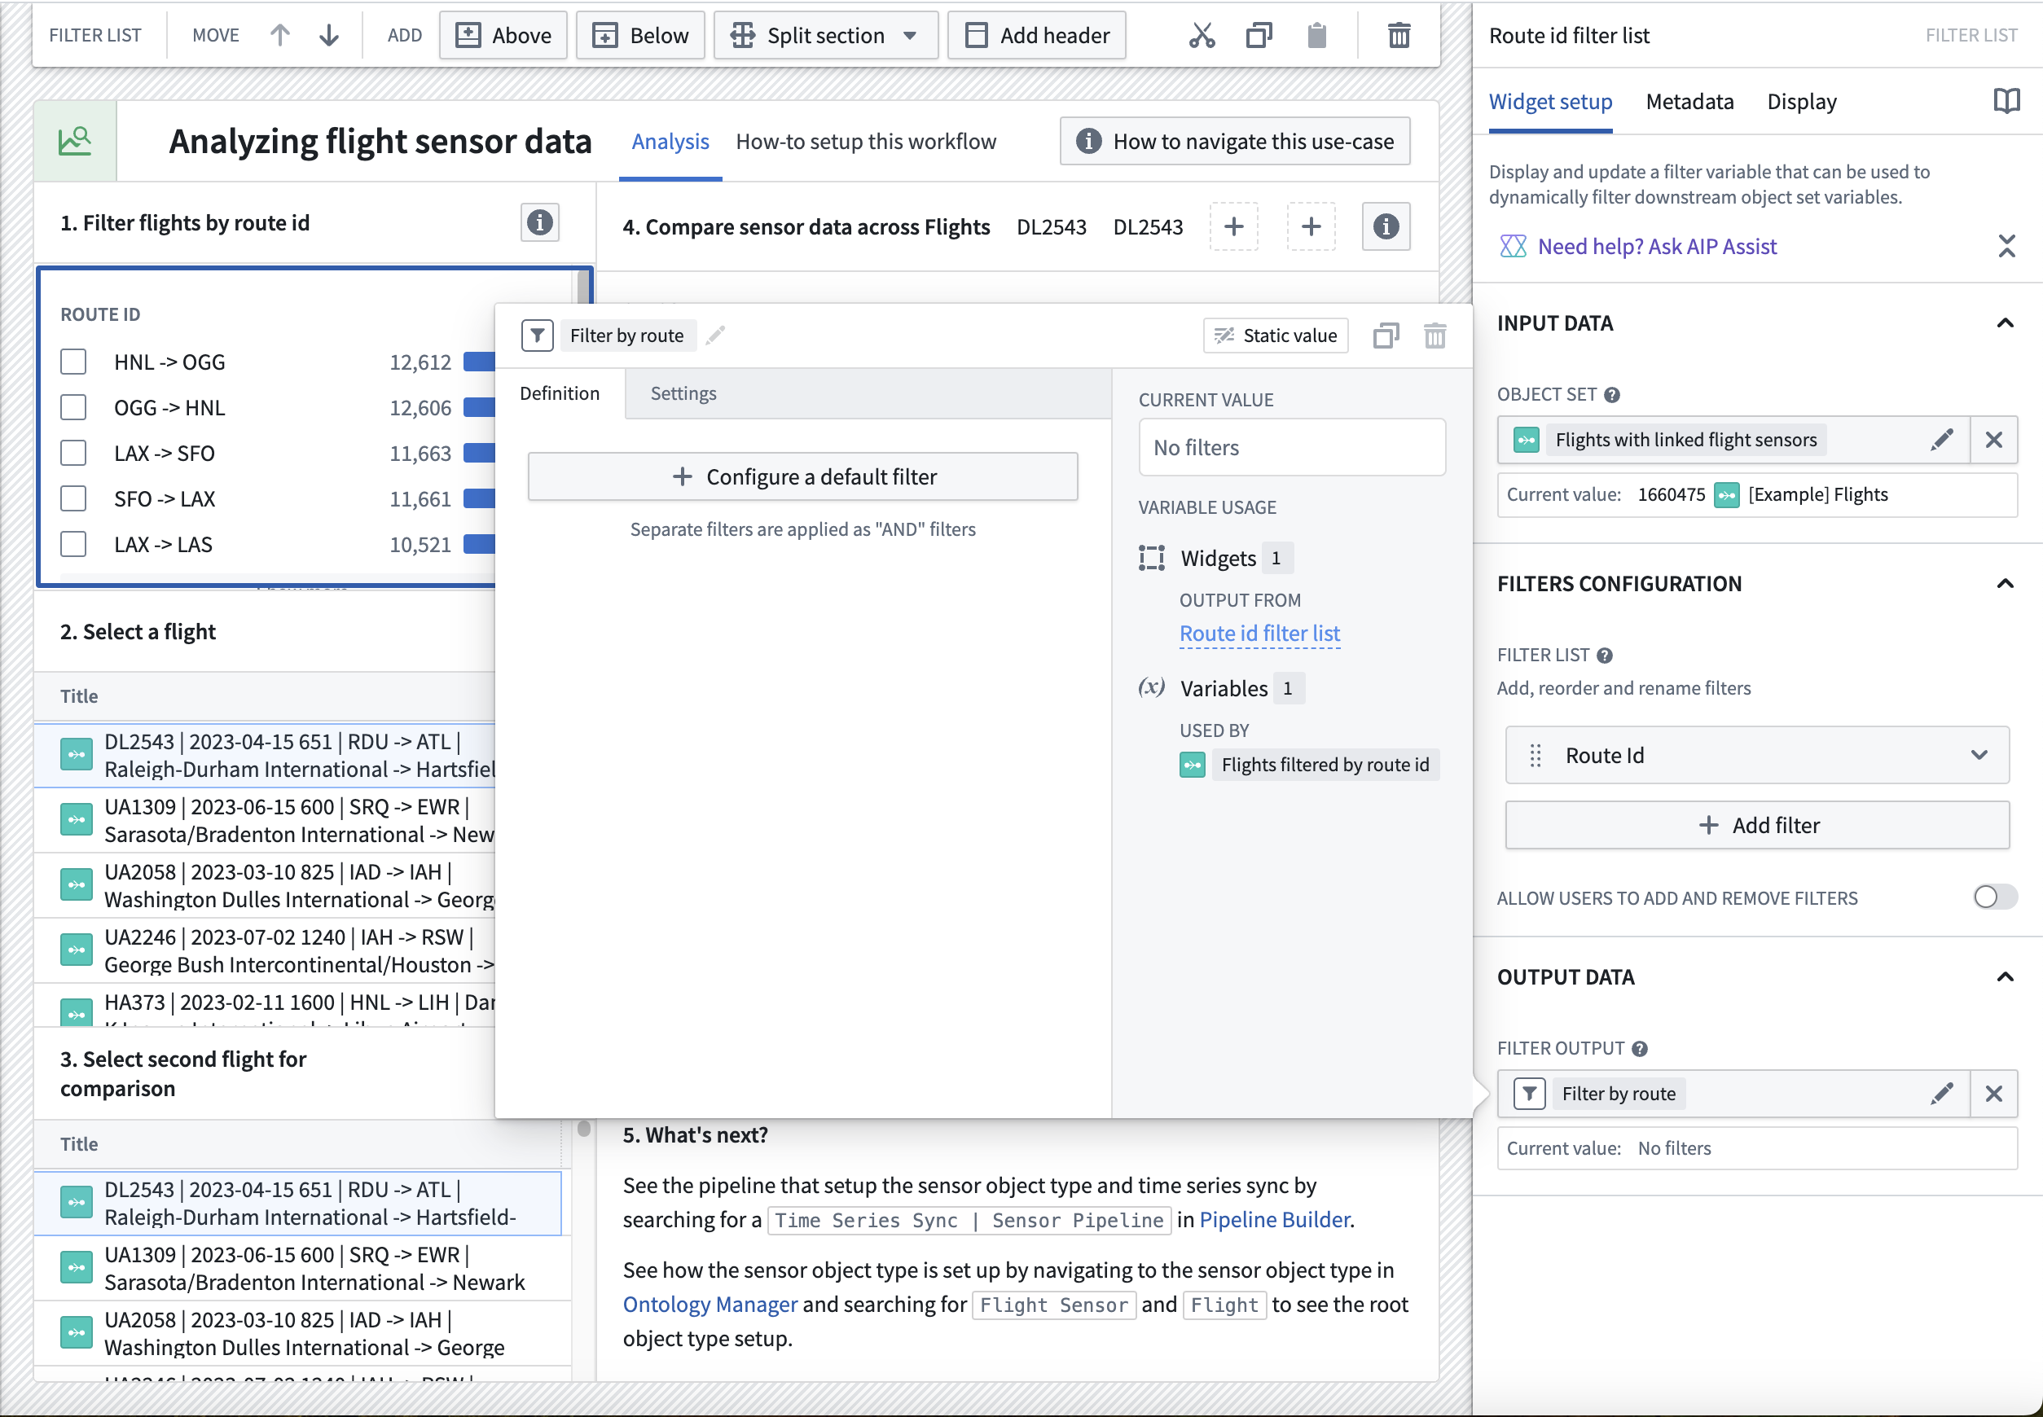Open the Split section dropdown arrow
The image size is (2043, 1417).
(909, 36)
